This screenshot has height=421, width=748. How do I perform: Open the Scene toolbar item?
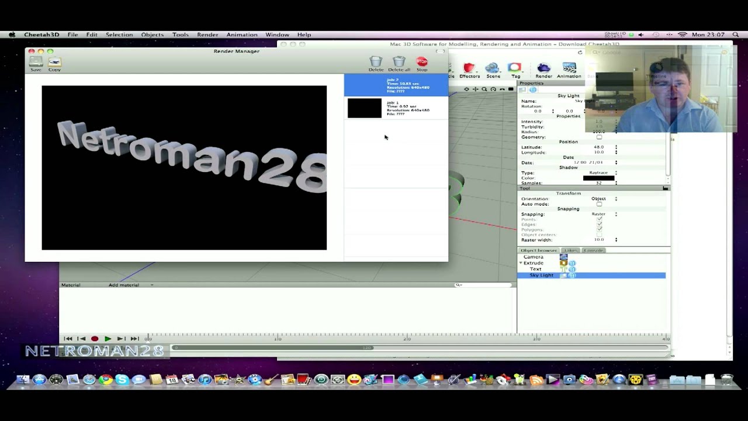coord(493,70)
